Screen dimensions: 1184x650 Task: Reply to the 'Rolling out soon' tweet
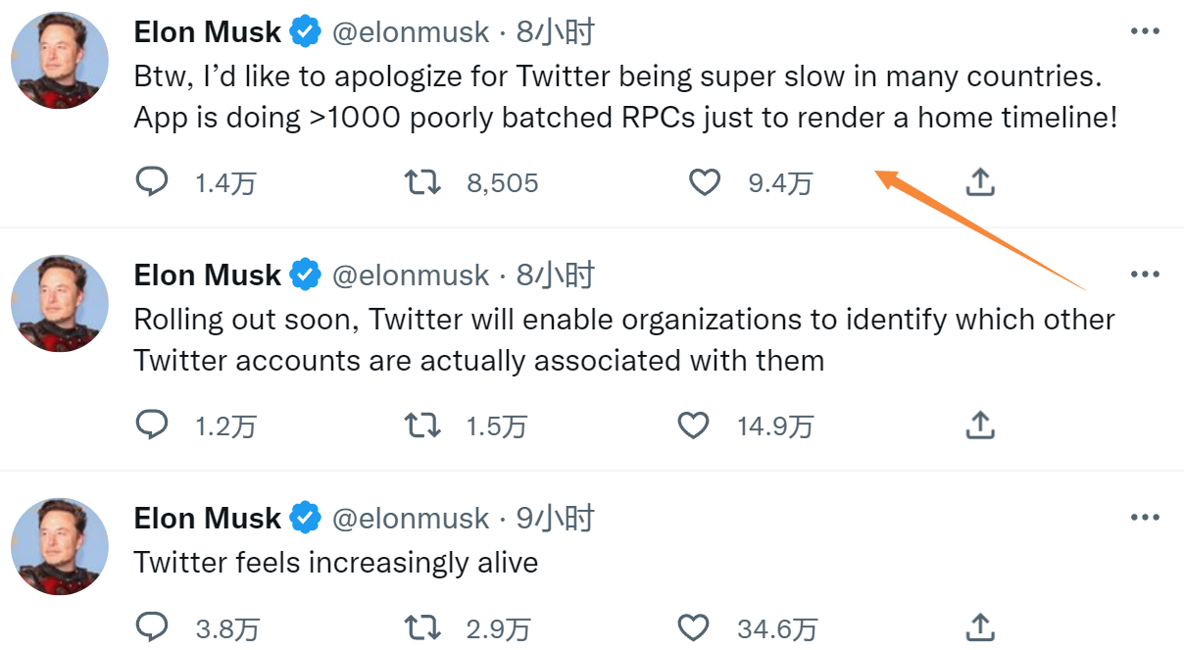(x=152, y=425)
